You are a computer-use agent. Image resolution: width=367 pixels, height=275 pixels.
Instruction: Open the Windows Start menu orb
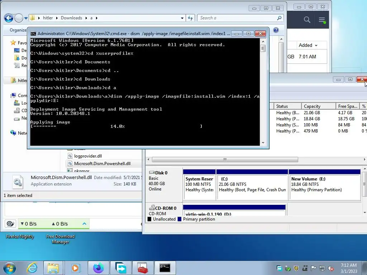click(x=10, y=268)
